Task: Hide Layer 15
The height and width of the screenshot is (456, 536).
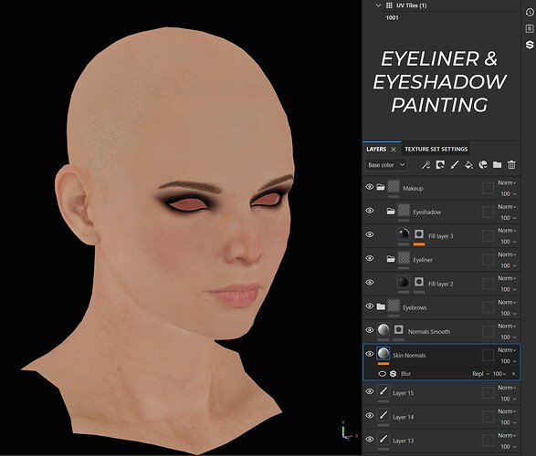Action: click(x=370, y=391)
